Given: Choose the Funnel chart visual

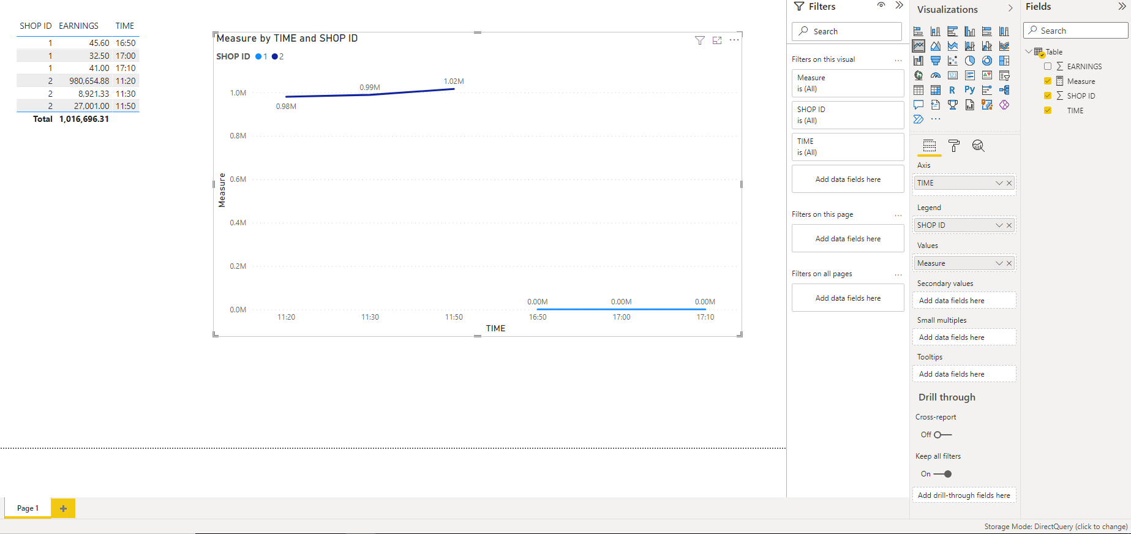Looking at the screenshot, I should (x=936, y=61).
